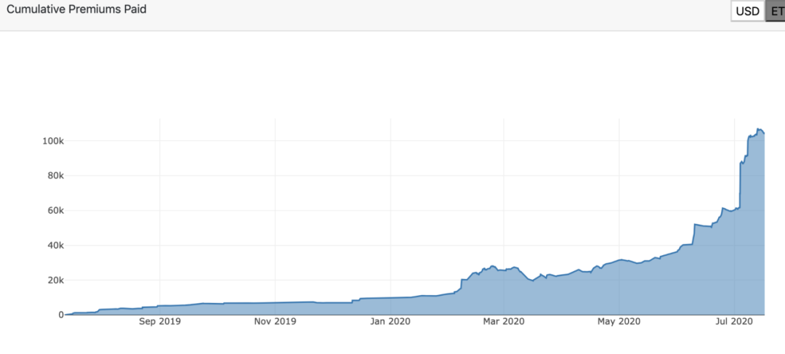Viewport: 785px width, 354px height.
Task: Click the 'Jan 2020' x-axis label
Action: 391,321
